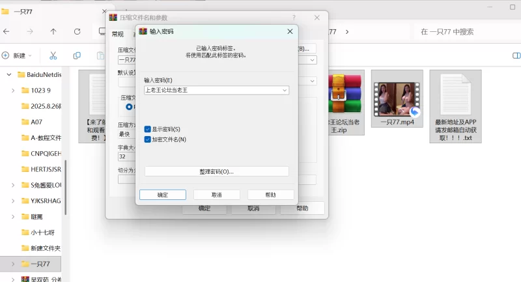Click the 整理密码(O)... button
Image resolution: width=521 pixels, height=282 pixels.
pos(216,171)
